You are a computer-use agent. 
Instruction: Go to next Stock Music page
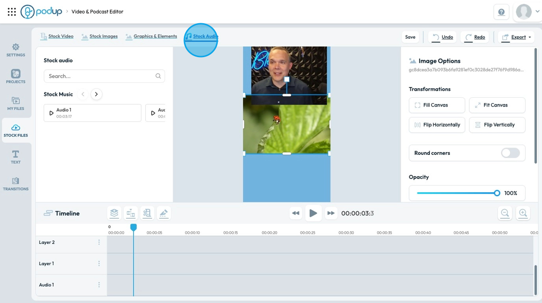tap(96, 94)
